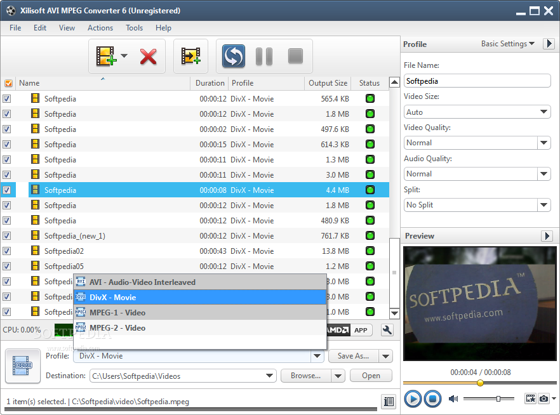The height and width of the screenshot is (415, 560).
Task: Expand the Profile panel arrow button
Action: (549, 44)
